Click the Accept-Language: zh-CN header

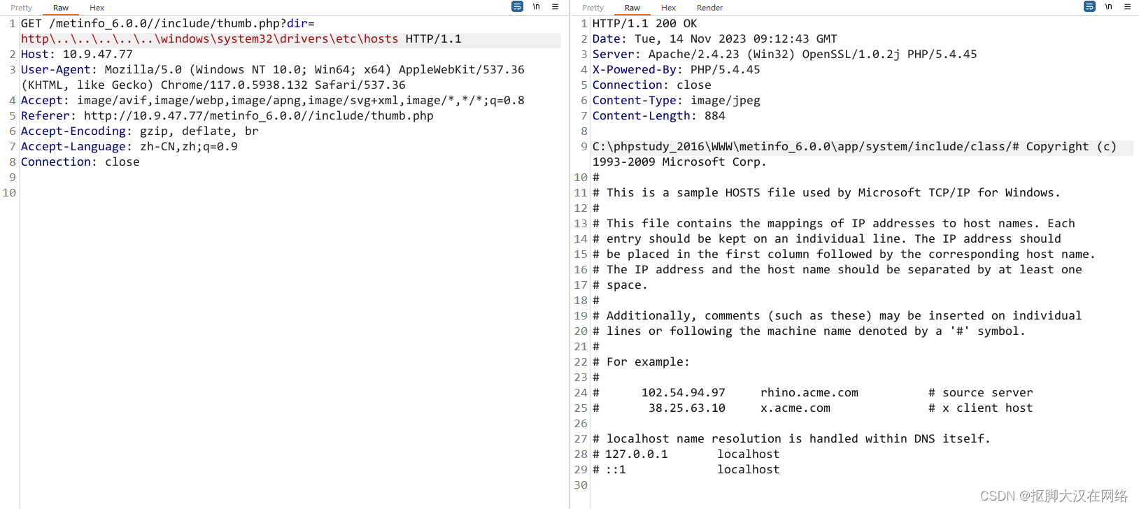129,147
